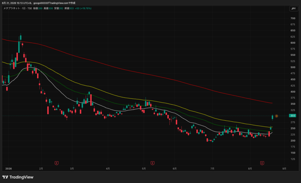
Task: Click the メタプラネット symbol name
Action: pos(11,9)
